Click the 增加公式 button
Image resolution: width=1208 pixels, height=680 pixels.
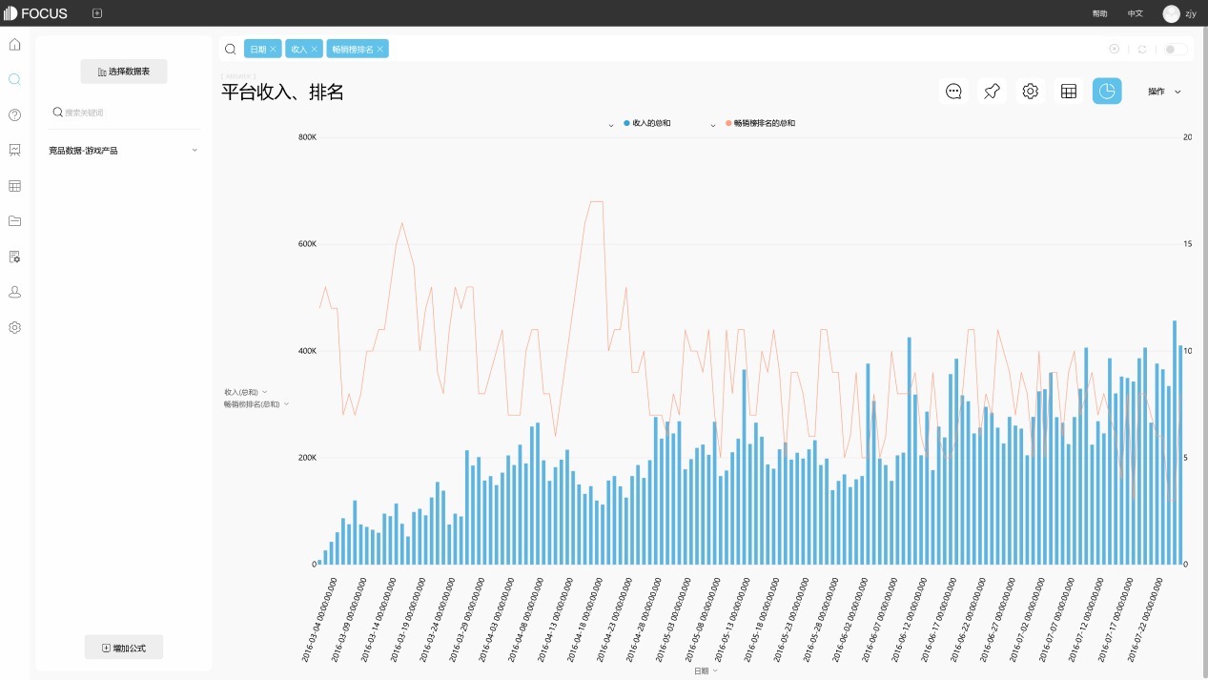[124, 648]
